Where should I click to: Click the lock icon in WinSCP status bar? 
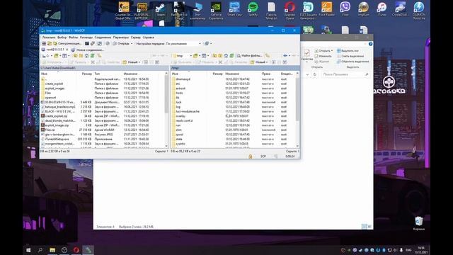point(250,156)
